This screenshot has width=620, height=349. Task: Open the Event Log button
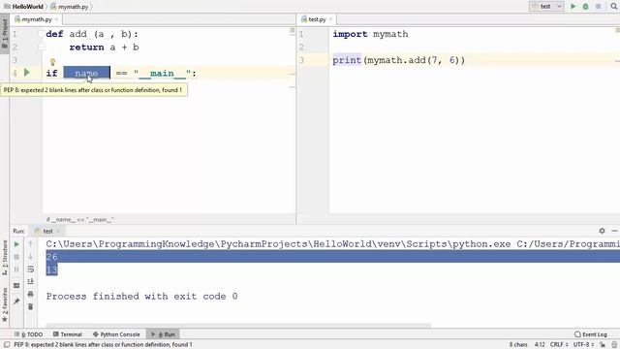point(591,334)
